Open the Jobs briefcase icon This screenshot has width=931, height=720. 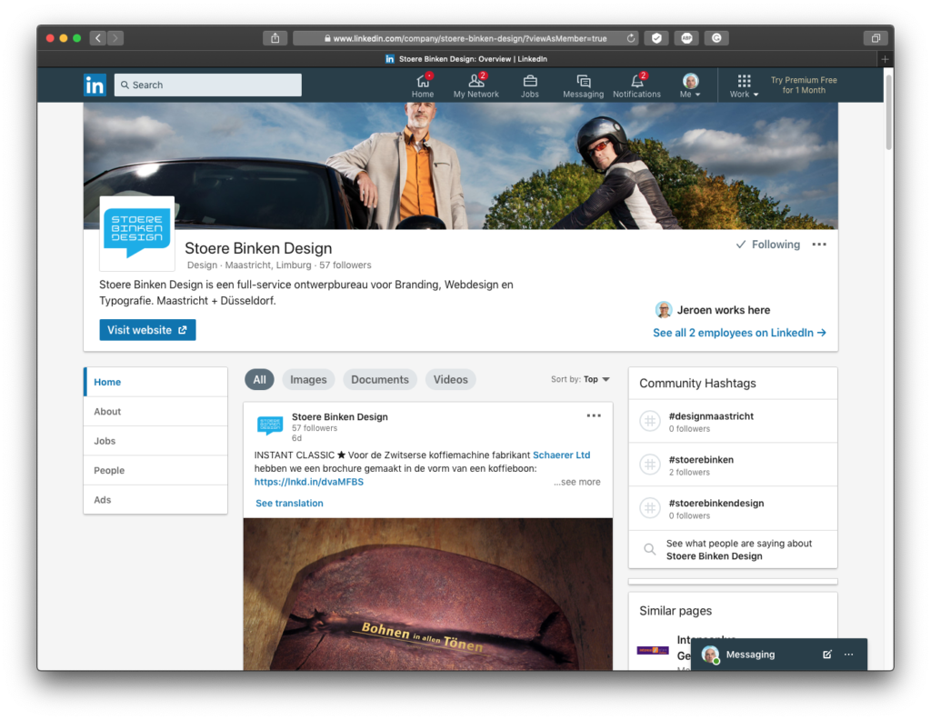[x=530, y=85]
